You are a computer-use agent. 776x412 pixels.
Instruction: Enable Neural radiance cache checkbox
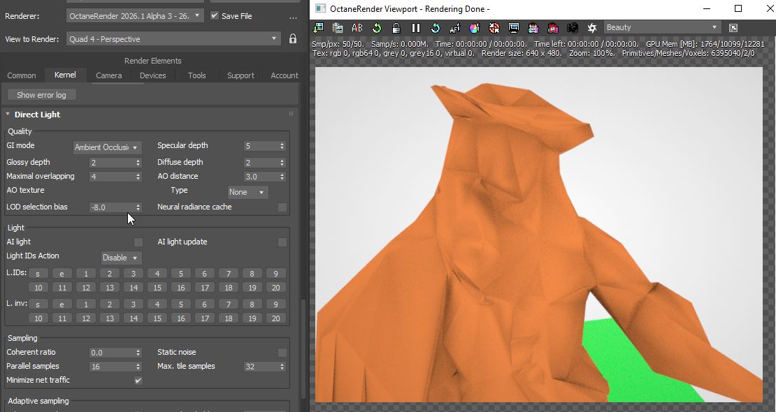pyautogui.click(x=282, y=207)
